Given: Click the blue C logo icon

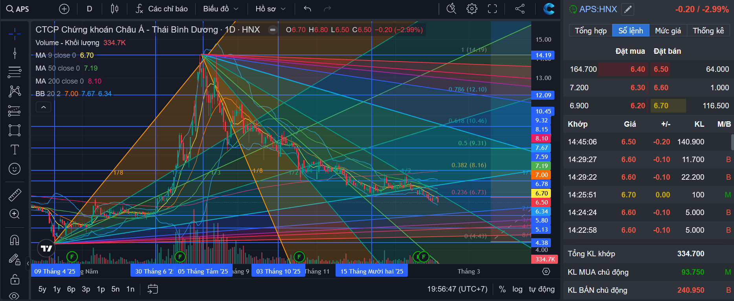Looking at the screenshot, I should click(549, 9).
